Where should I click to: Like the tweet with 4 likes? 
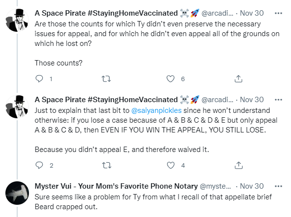[x=171, y=165]
